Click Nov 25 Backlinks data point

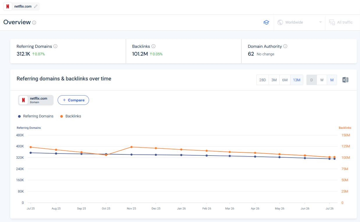coord(132,147)
